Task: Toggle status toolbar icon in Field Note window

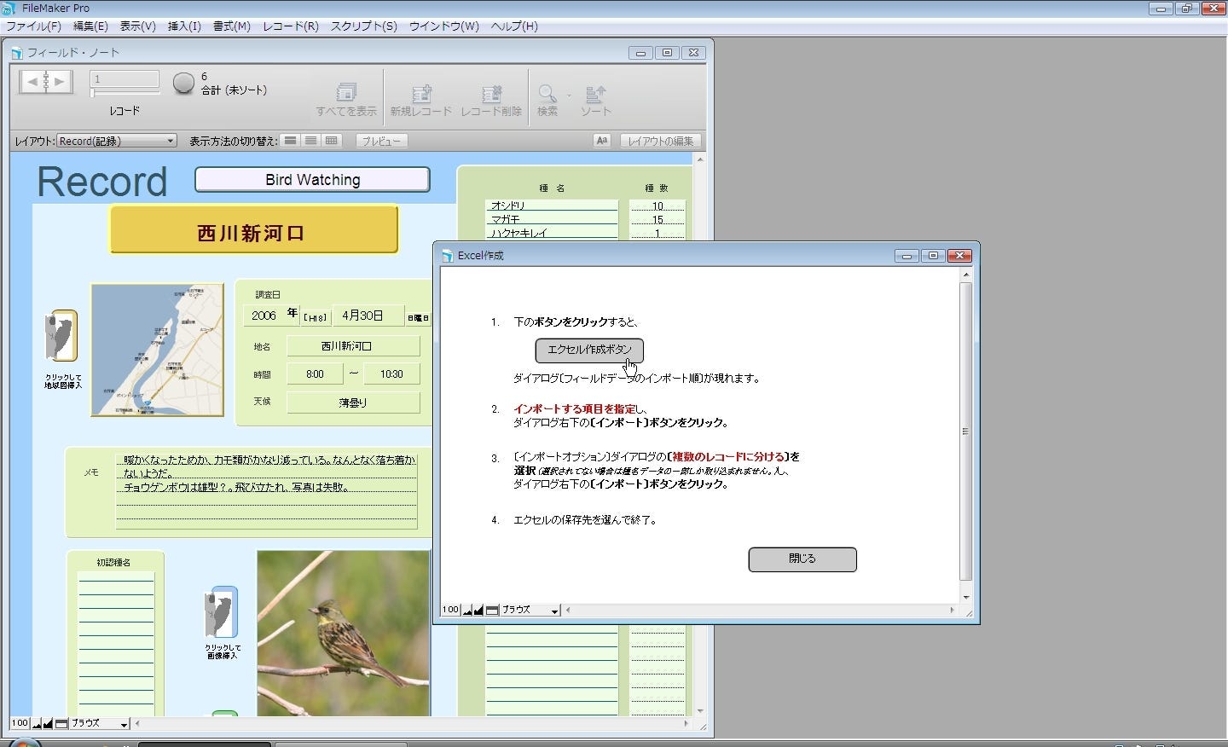Action: coord(61,723)
